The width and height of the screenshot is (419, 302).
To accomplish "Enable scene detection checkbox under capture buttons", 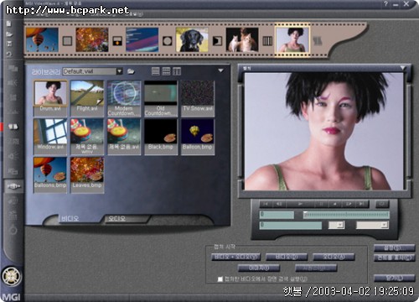I will tap(220, 279).
